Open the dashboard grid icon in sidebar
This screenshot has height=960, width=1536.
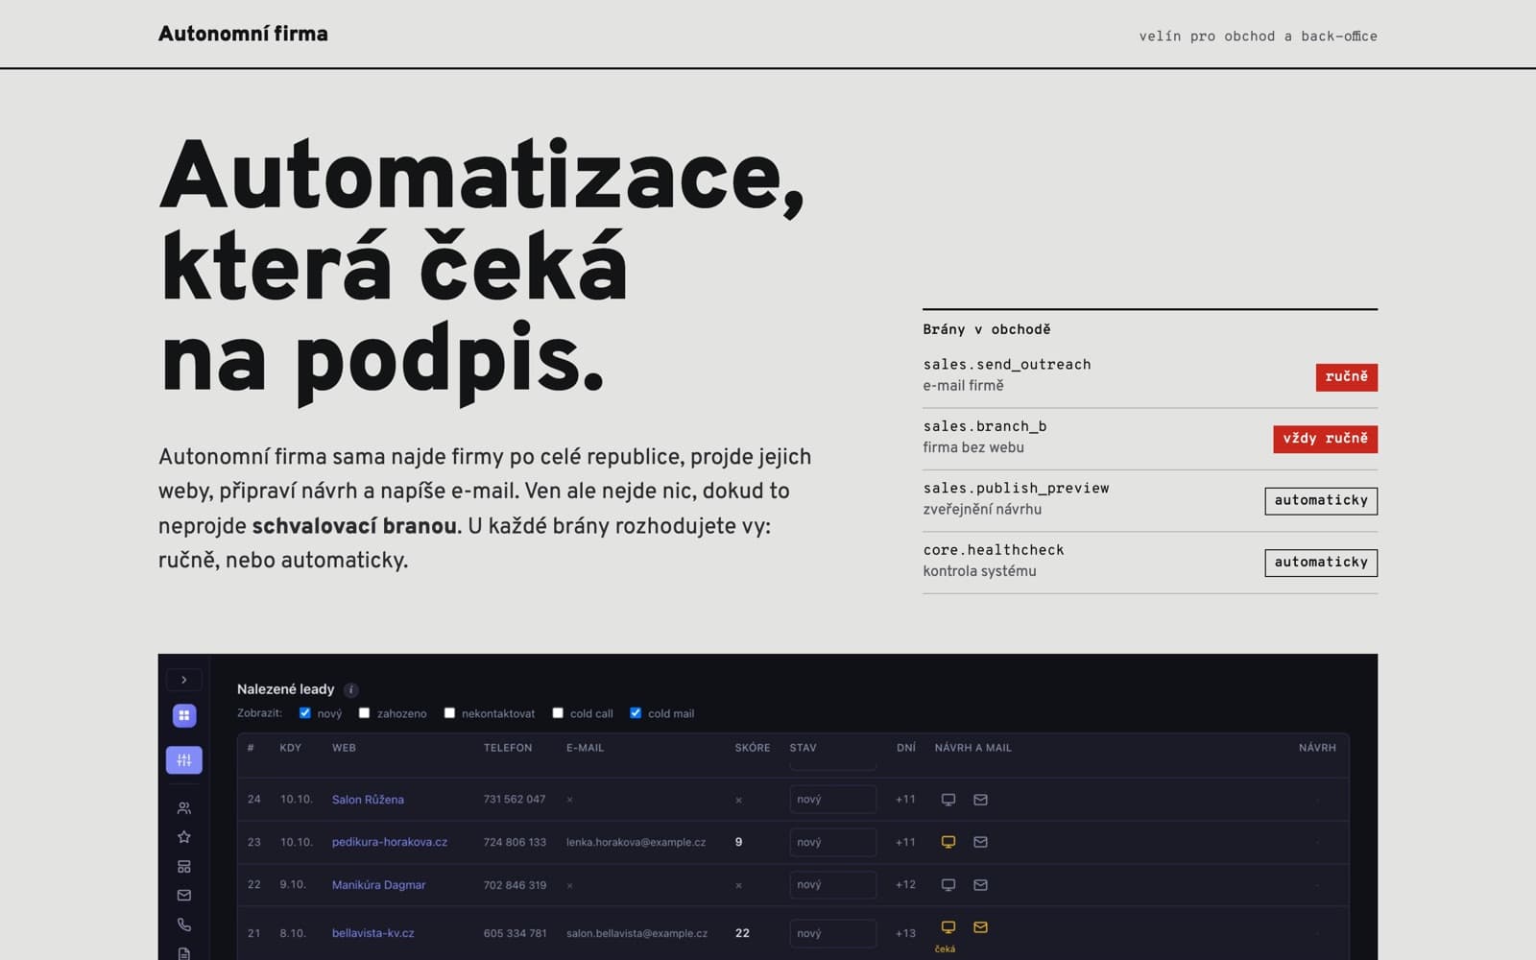click(184, 715)
